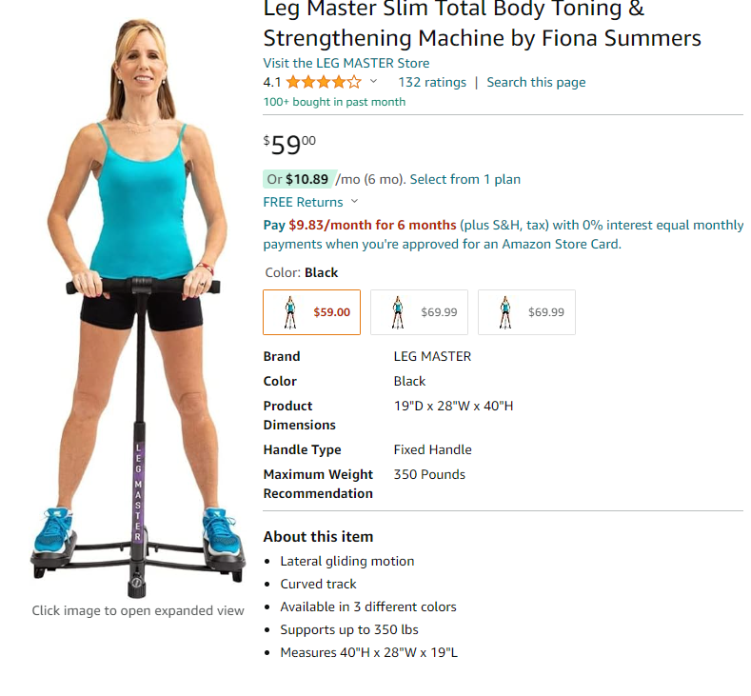
Task: Click Search this page link
Action: coord(536,83)
